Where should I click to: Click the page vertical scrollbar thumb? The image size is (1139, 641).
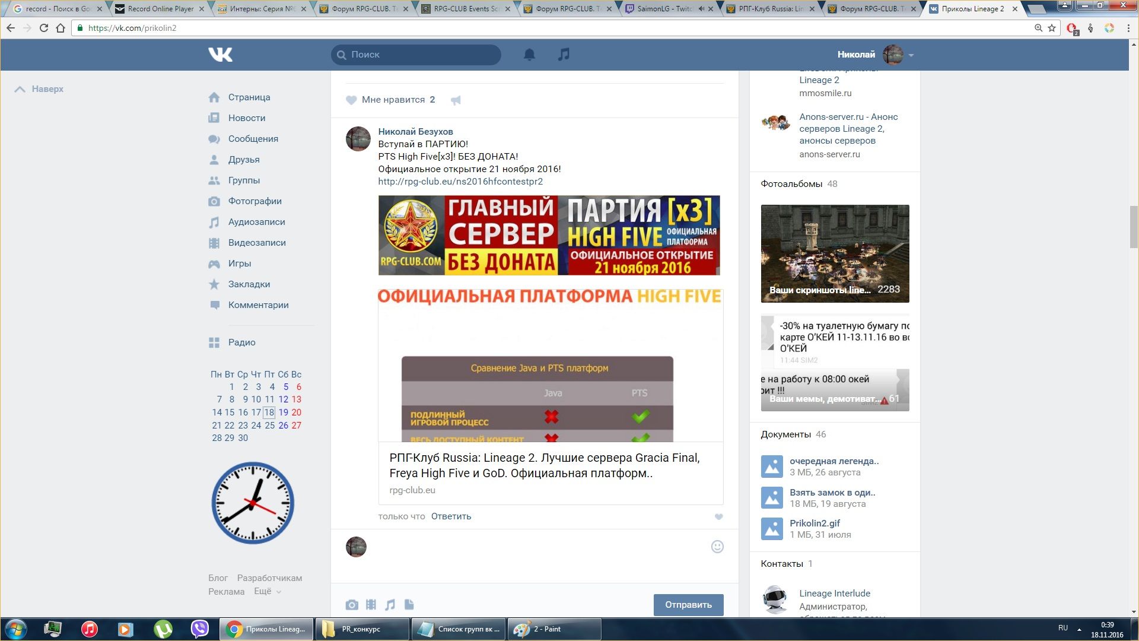coord(1134,227)
